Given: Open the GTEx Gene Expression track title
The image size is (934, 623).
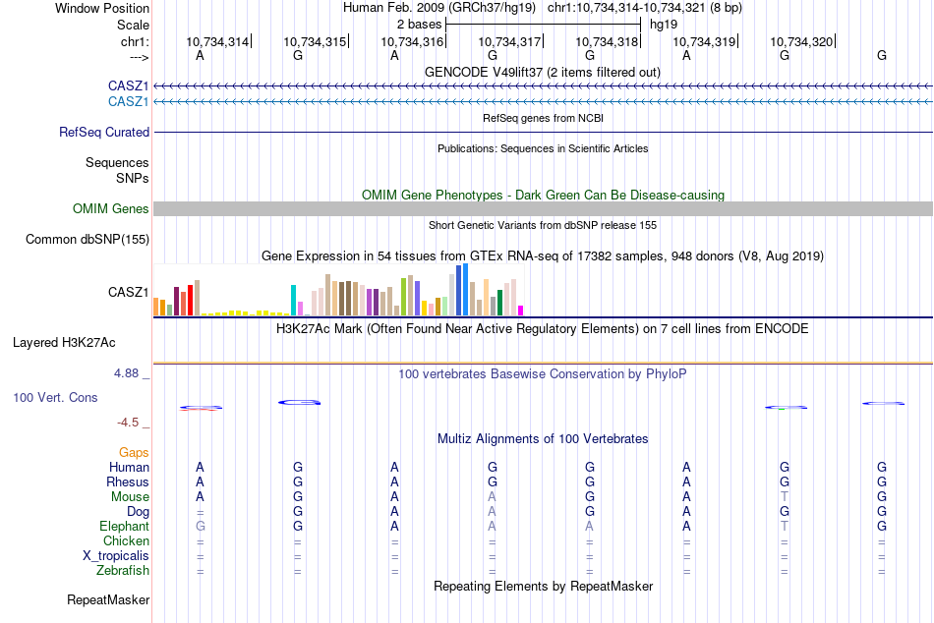Looking at the screenshot, I should click(x=543, y=256).
